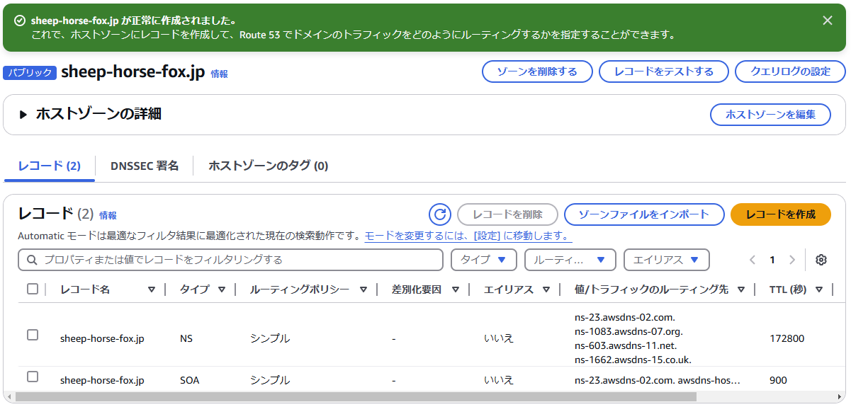Open モードを変更するには settings link
Image resolution: width=851 pixels, height=407 pixels.
point(468,236)
